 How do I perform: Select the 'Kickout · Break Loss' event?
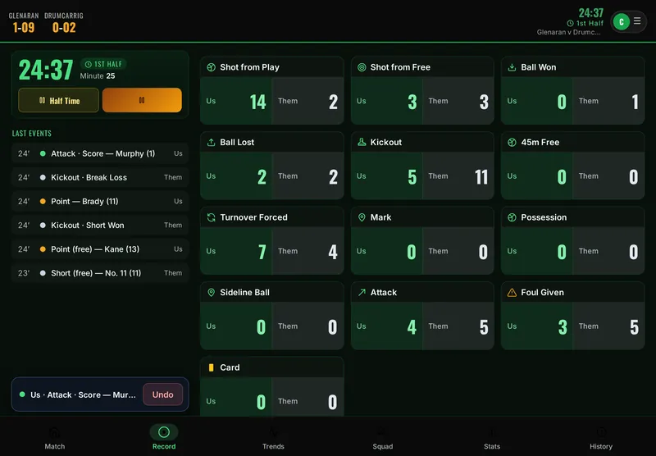pos(100,177)
